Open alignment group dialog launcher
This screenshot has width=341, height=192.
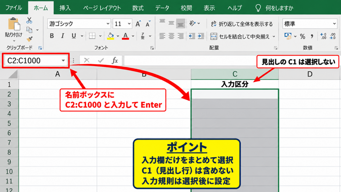click(275, 48)
